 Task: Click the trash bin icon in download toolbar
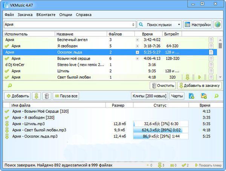pyautogui.click(x=47, y=96)
